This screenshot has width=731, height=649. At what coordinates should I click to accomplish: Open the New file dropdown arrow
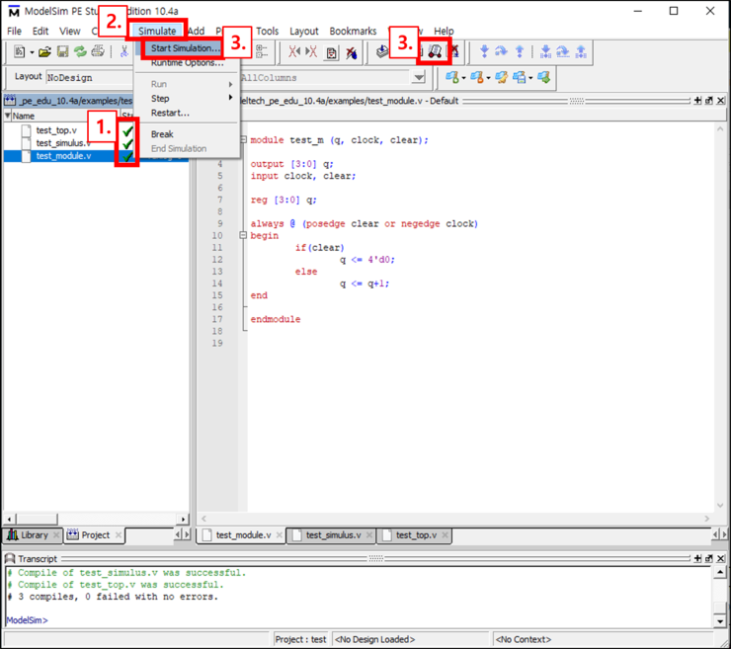[x=32, y=52]
